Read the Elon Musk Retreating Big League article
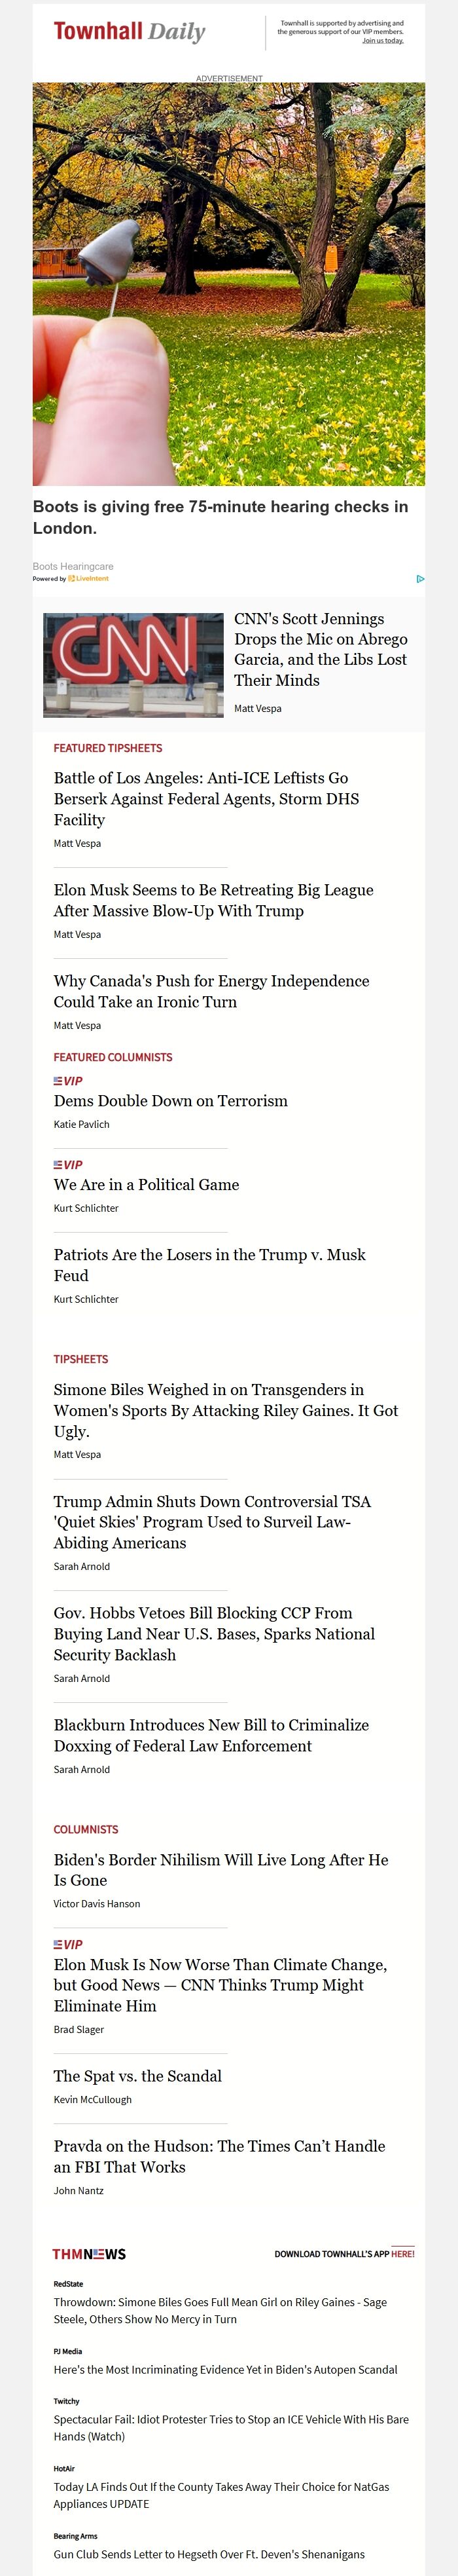The image size is (458, 2576). click(213, 900)
